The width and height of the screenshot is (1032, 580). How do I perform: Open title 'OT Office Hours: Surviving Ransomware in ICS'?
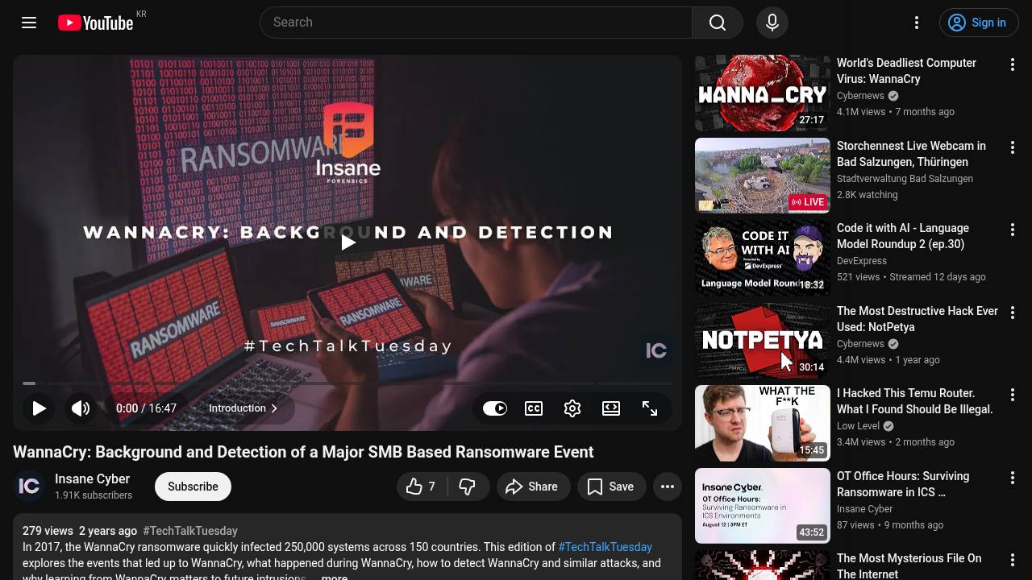(x=903, y=484)
